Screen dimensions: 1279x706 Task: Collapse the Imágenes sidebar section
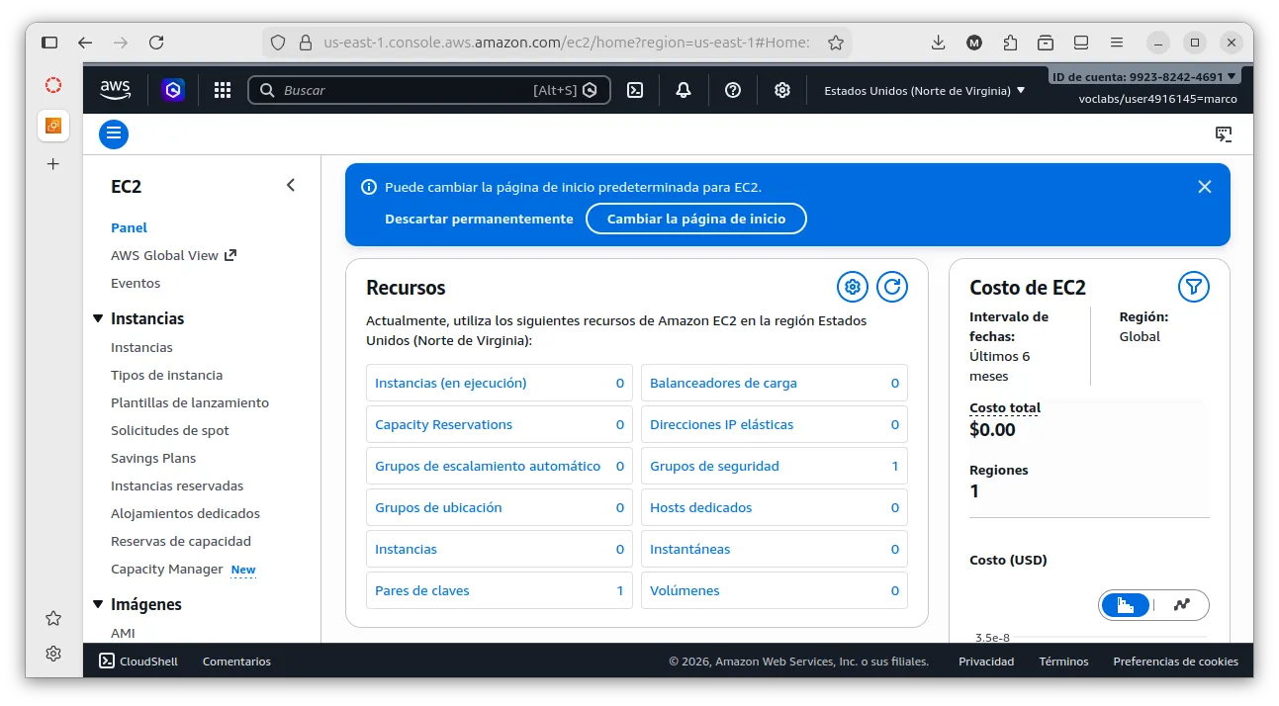98,604
